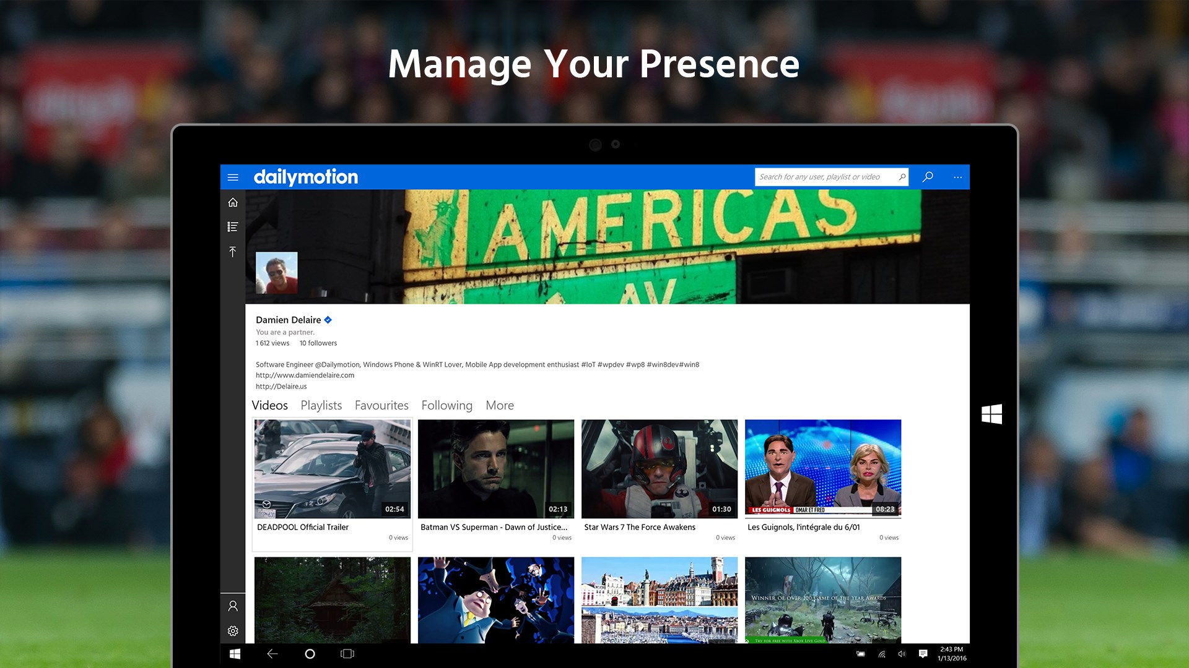This screenshot has width=1189, height=668.
Task: Click the dailymotion logo
Action: tap(306, 177)
